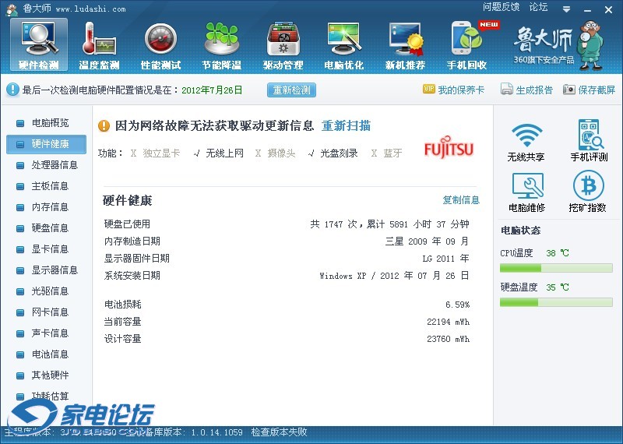
Task: Click the 重新扫描 rescan link
Action: [346, 126]
